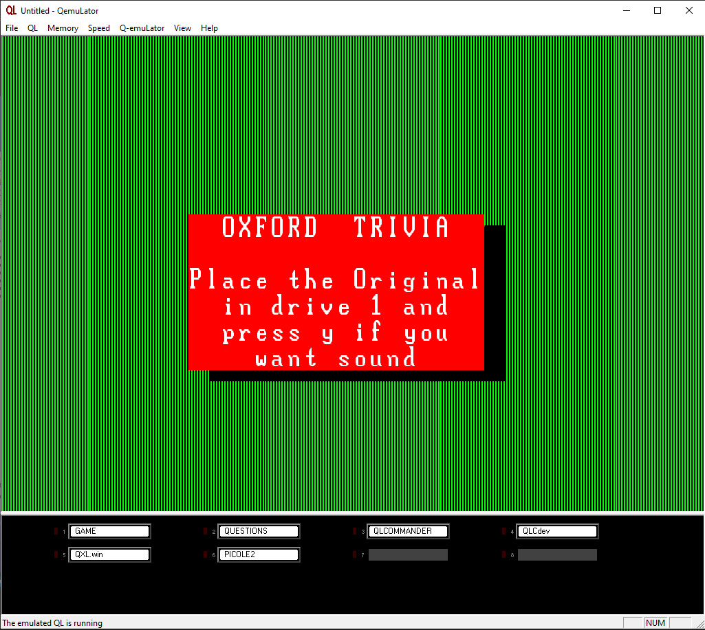Click the drive 8 activity LED
Image resolution: width=705 pixels, height=630 pixels.
click(x=504, y=554)
